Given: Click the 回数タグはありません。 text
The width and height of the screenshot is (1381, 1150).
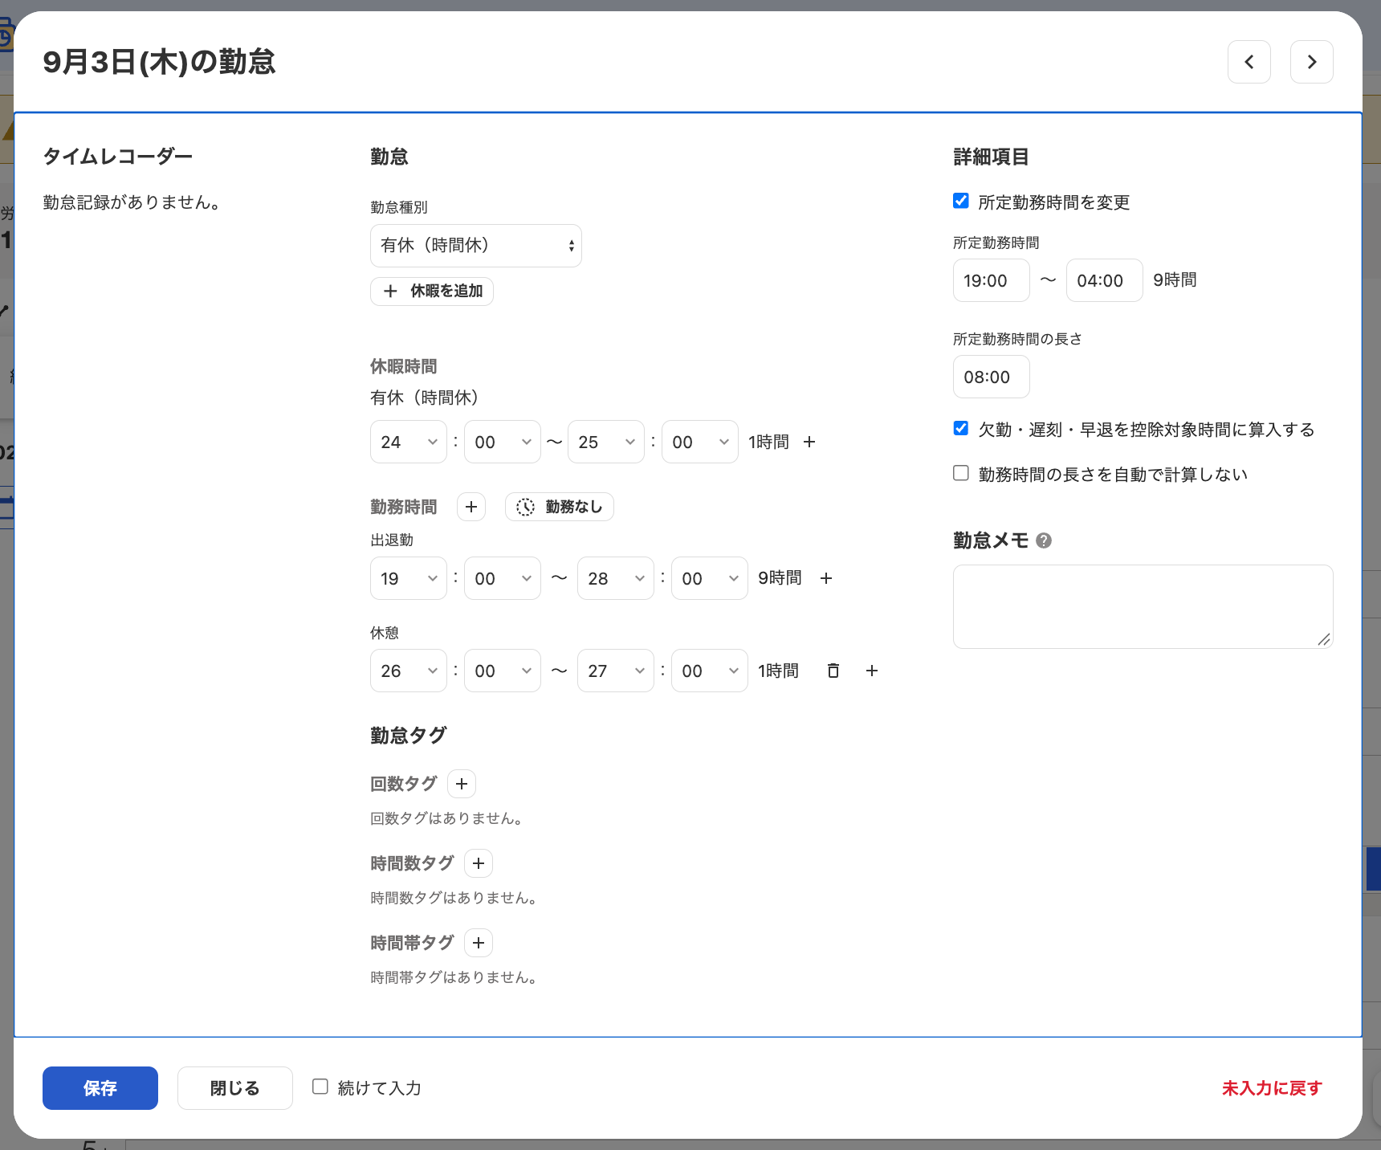Looking at the screenshot, I should point(447,818).
